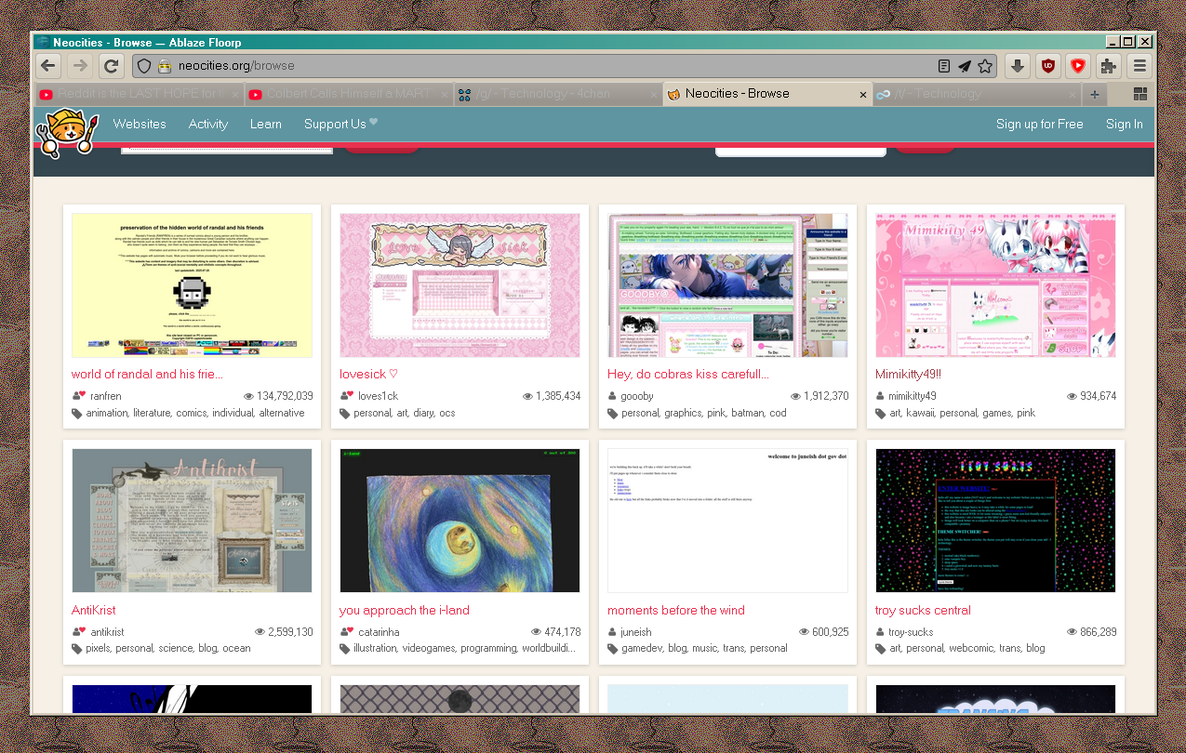
Task: Open a new tab with the plus button
Action: point(1094,94)
